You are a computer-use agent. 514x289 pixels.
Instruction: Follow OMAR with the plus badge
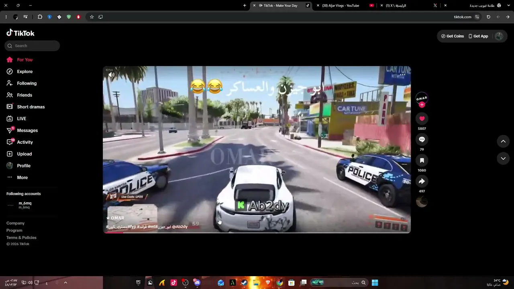(x=422, y=105)
